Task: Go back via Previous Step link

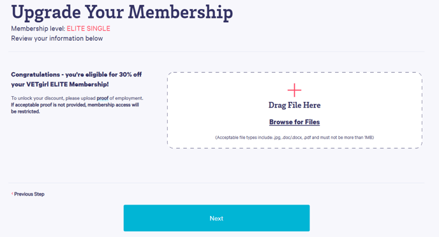Action: pos(29,194)
